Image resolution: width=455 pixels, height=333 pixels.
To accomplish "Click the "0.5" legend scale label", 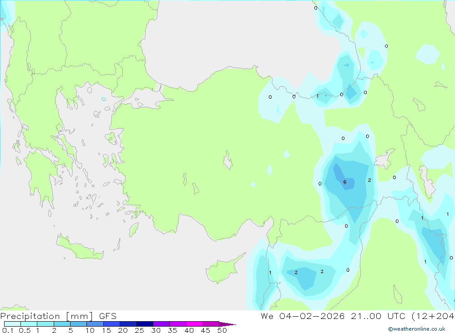I will click(x=25, y=330).
